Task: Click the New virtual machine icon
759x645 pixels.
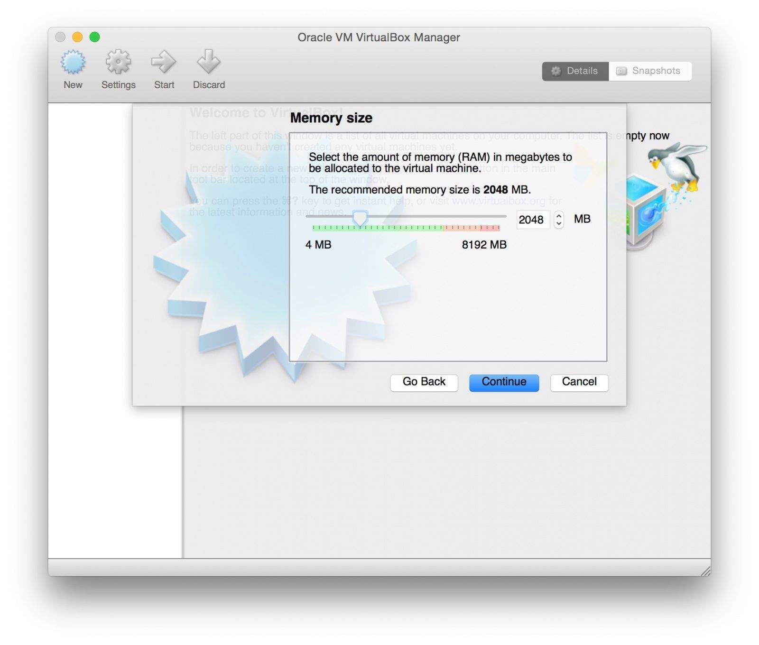Action: tap(73, 63)
